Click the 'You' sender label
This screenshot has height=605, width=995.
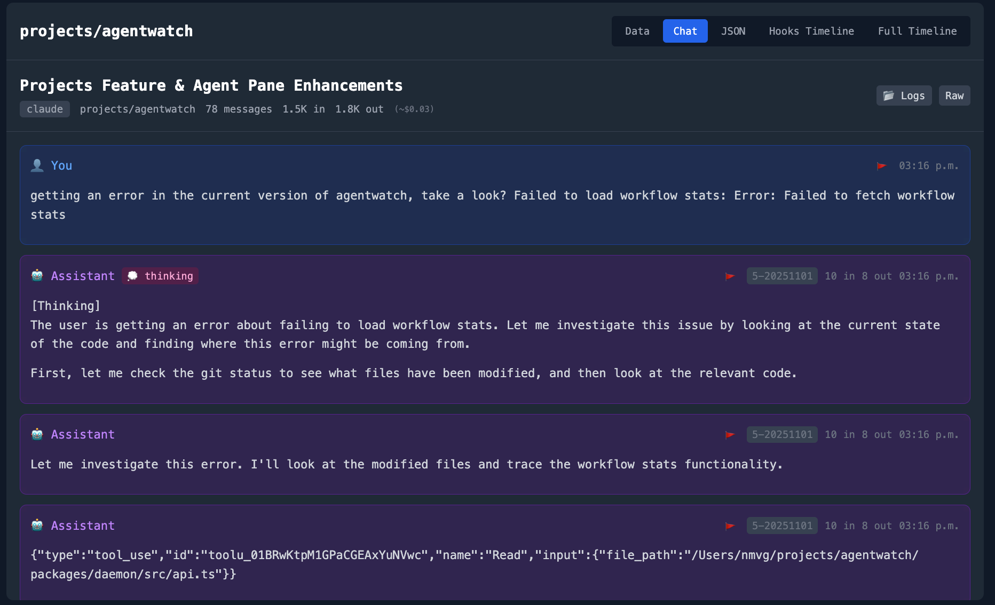61,165
